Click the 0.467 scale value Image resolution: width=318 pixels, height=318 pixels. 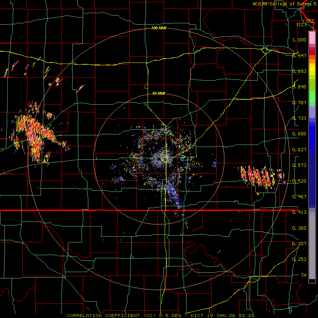tap(299, 197)
